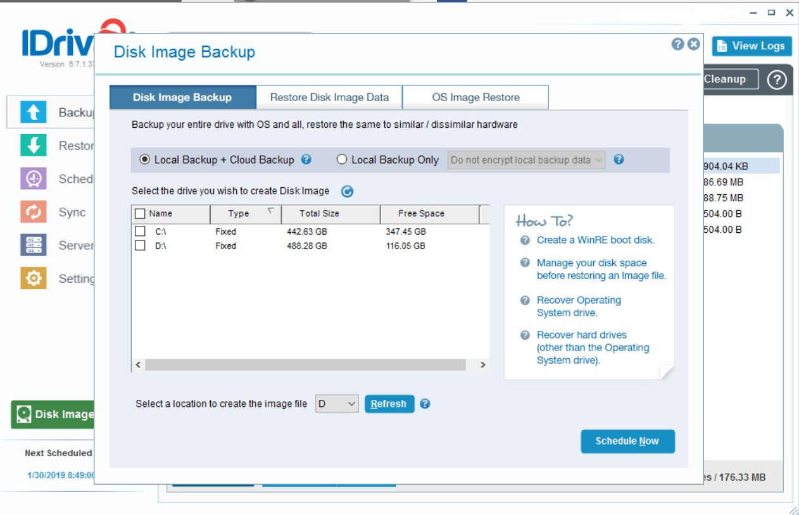Click the drive list scroll left arrow
This screenshot has height=515, width=799.
[x=138, y=365]
